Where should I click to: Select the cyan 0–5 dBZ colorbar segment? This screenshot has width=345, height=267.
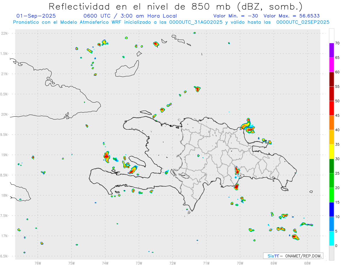pos(331,238)
